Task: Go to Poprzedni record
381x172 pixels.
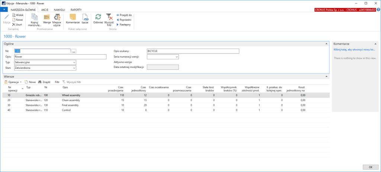Action: click(x=124, y=20)
